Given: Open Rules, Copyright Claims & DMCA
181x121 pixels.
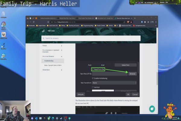Looking at the screenshot, I should pyautogui.click(x=53, y=65).
